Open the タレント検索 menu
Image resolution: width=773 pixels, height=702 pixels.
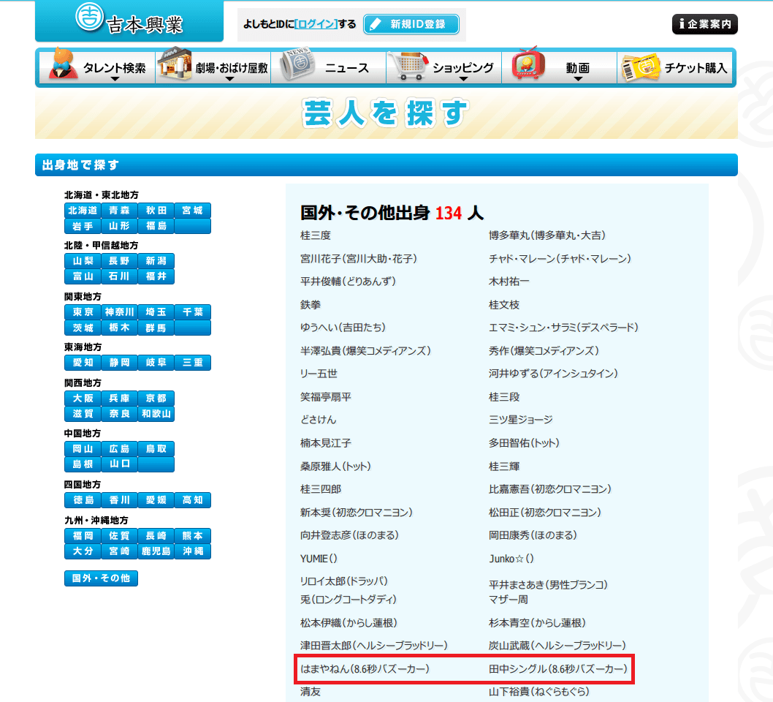[97, 67]
